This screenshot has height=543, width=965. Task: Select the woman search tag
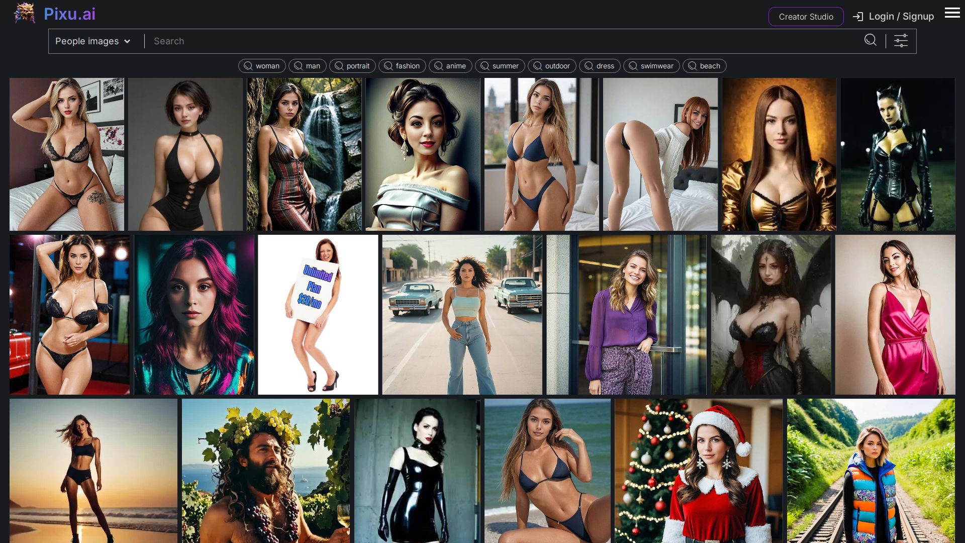click(x=262, y=66)
